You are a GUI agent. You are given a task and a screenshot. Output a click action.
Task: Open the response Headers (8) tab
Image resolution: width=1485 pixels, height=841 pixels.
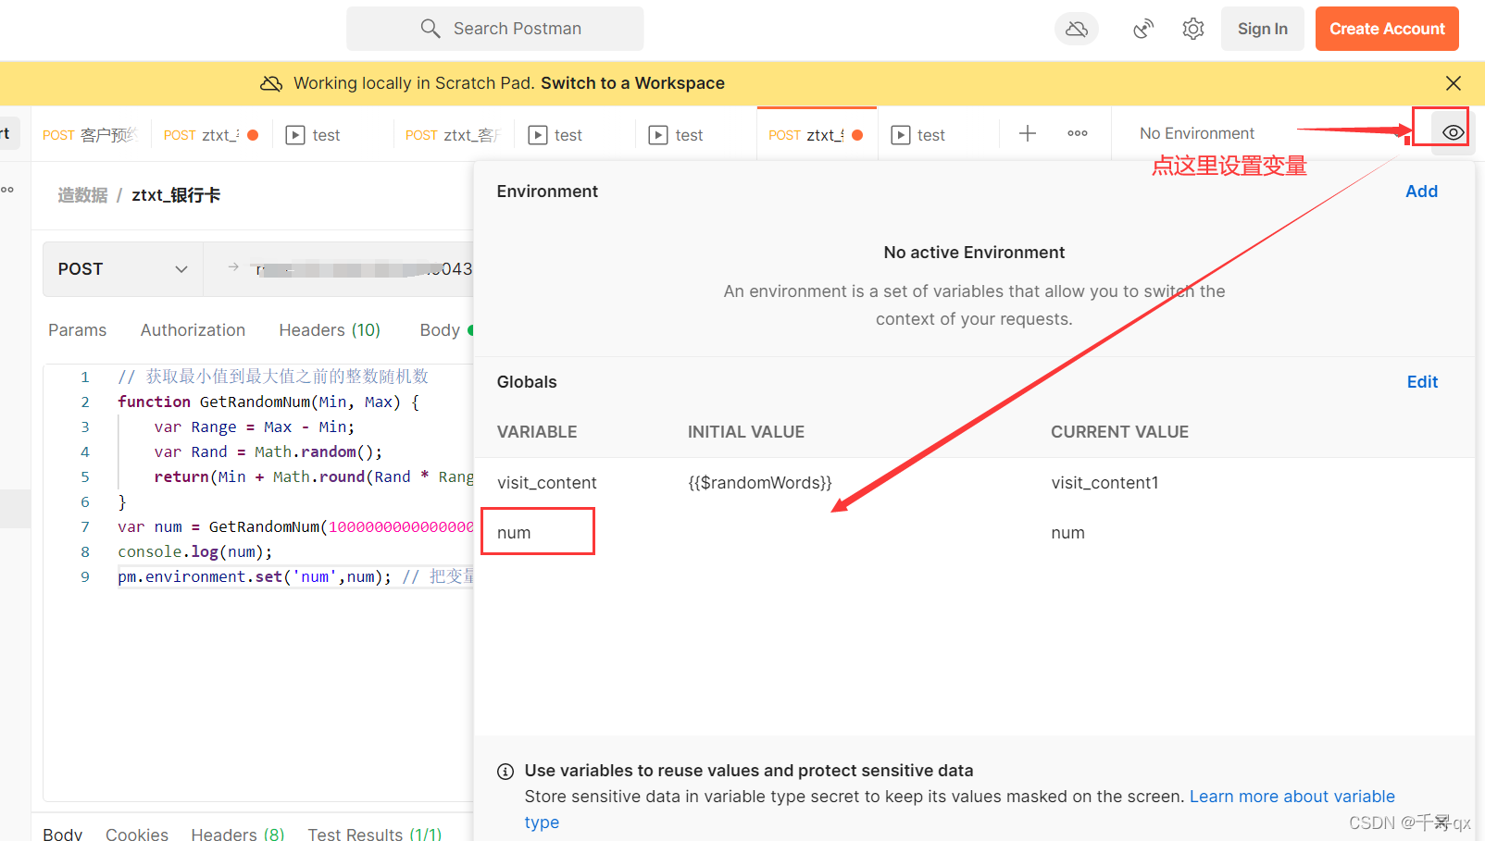238,834
